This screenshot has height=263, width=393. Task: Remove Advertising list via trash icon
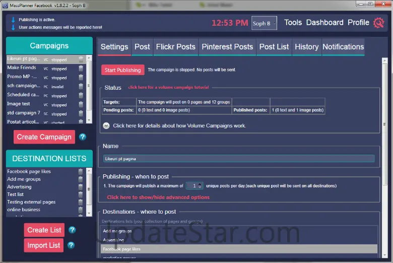pyautogui.click(x=81, y=187)
